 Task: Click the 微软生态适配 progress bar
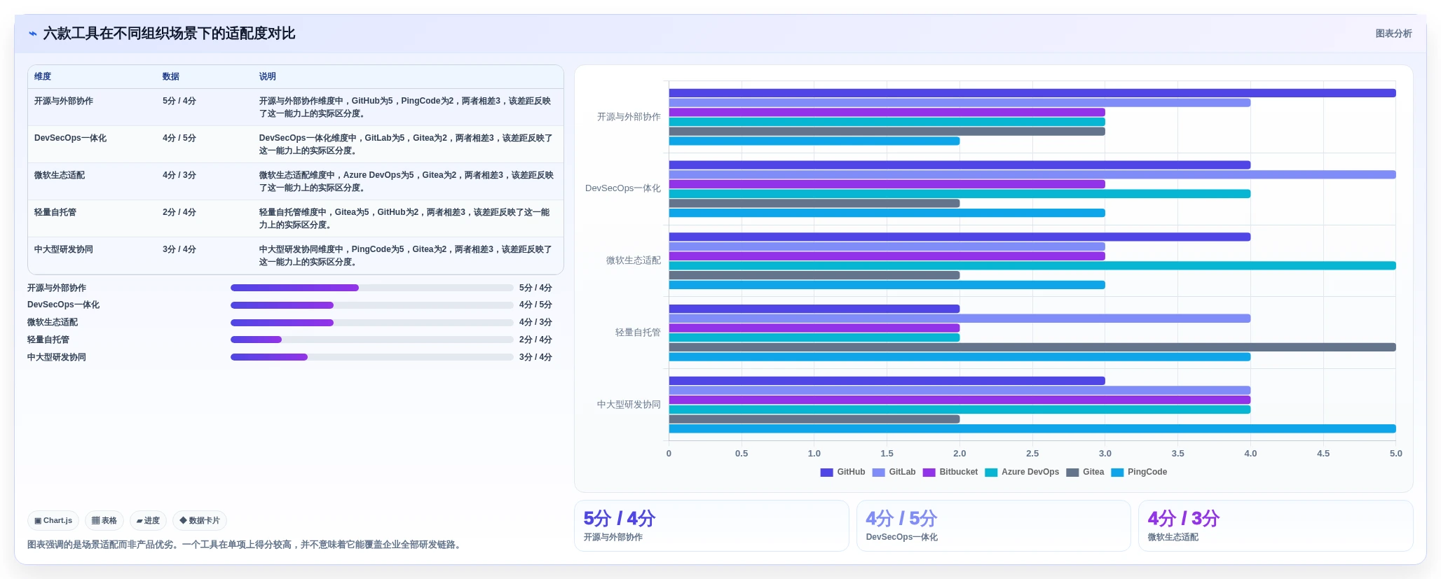(372, 323)
